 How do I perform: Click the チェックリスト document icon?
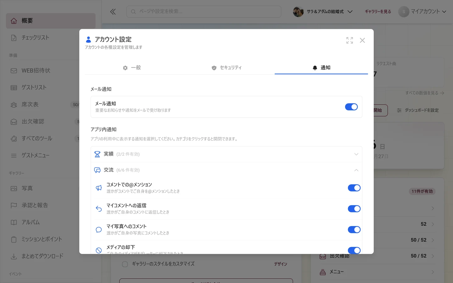[x=14, y=38]
